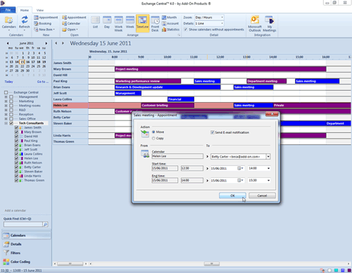The image size is (352, 273).
Task: Expand the Open dropdown in ribbon
Action: pos(77,30)
